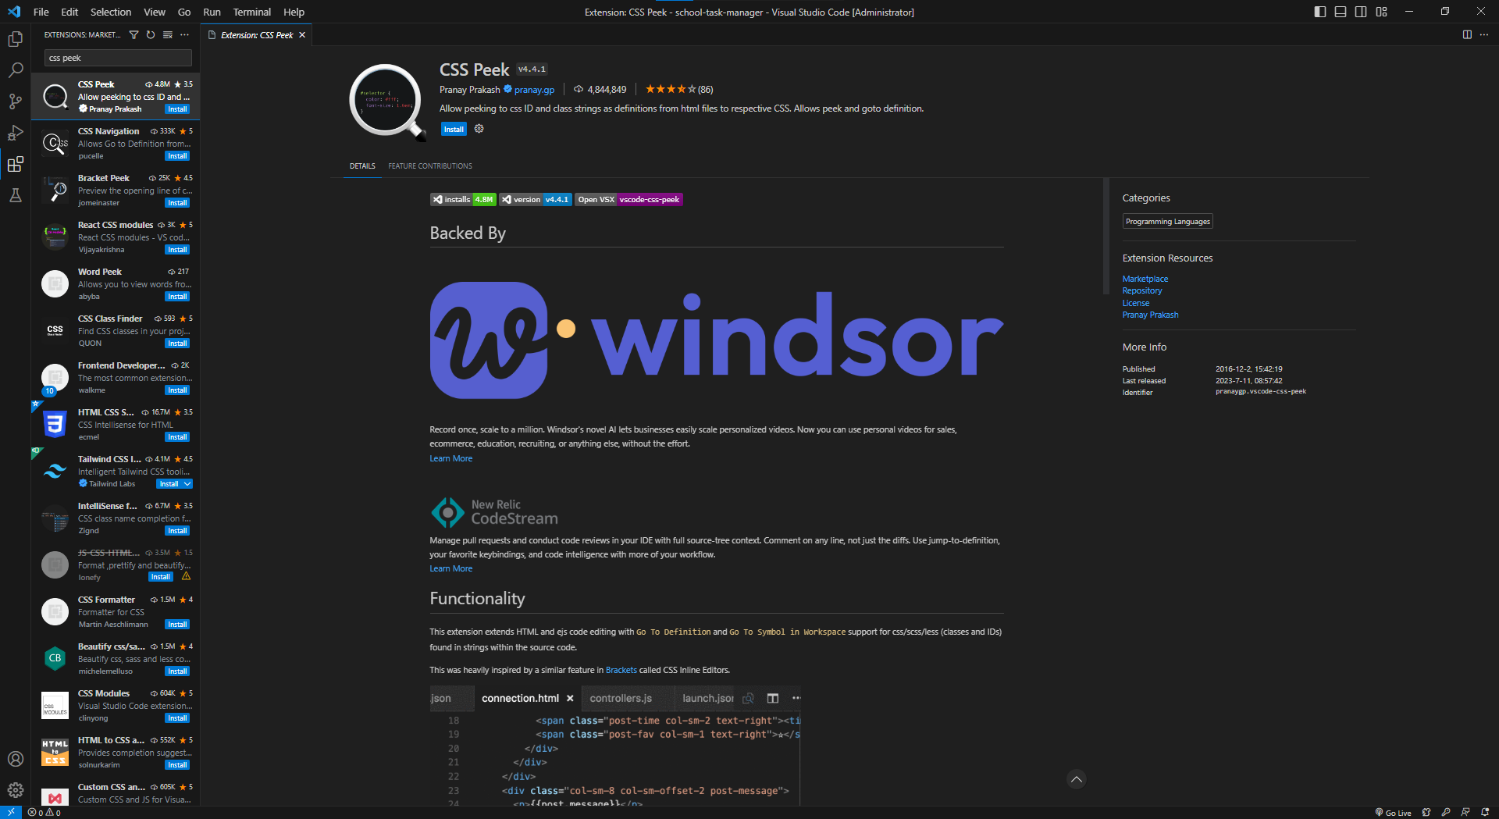Click the details page vertical scrollbar

coord(1106,237)
